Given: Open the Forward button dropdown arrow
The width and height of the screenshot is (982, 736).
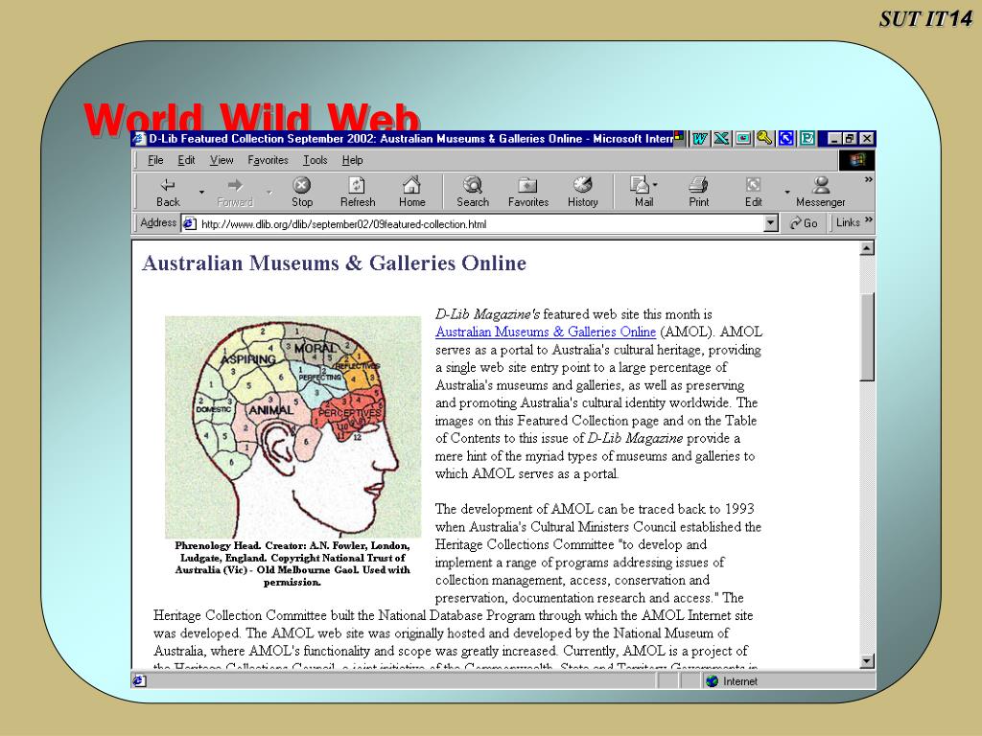Looking at the screenshot, I should tap(269, 192).
